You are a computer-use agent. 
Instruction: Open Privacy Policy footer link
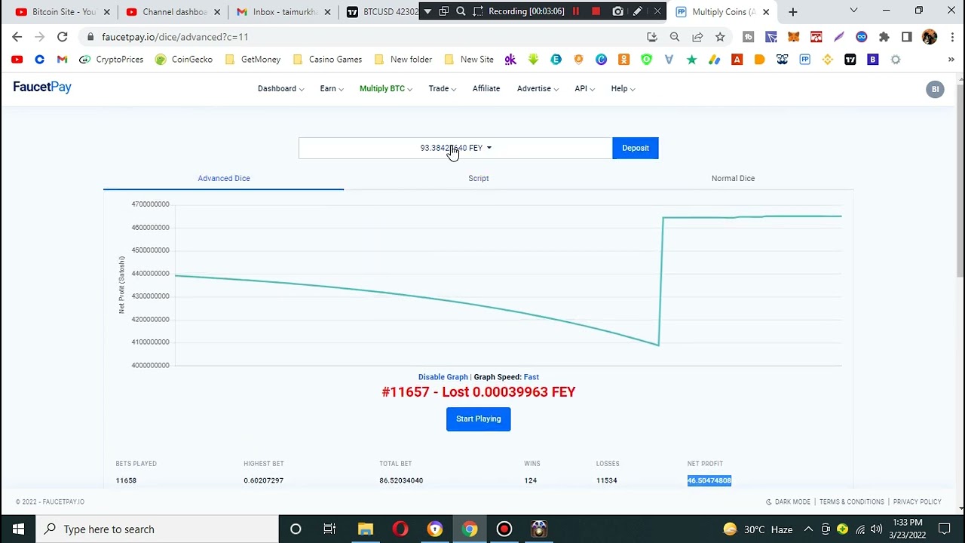coord(918,502)
